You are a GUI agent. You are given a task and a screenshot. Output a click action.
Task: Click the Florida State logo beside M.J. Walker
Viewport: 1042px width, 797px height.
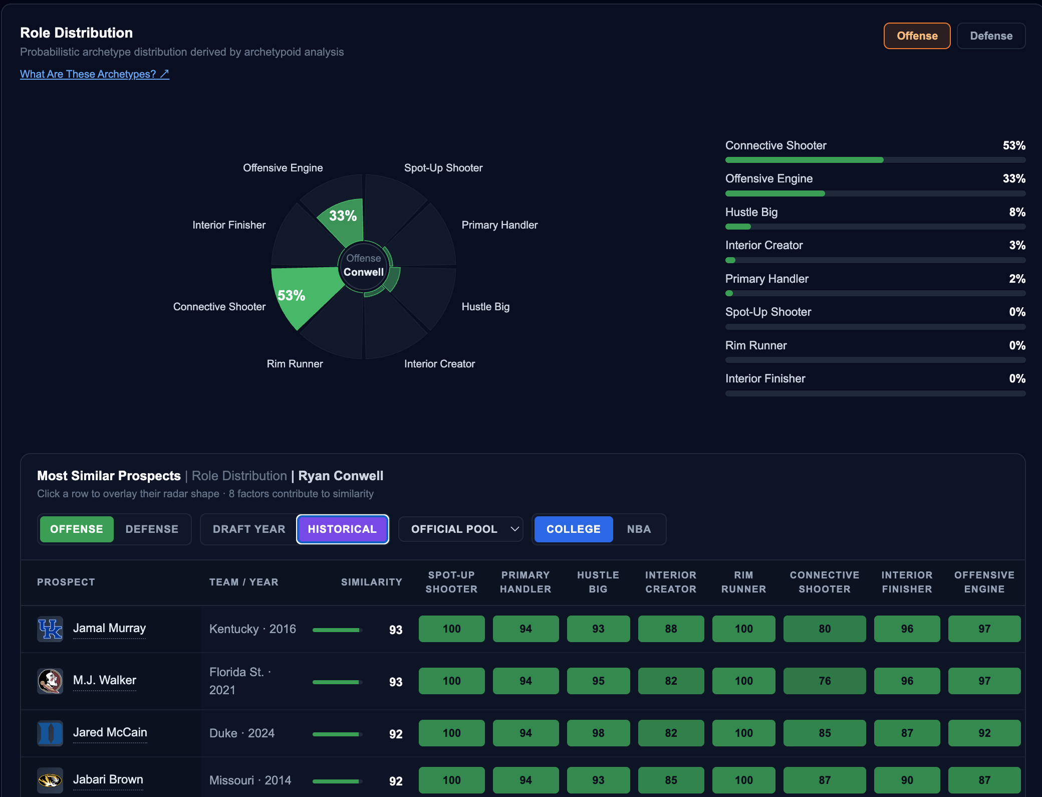pos(50,681)
